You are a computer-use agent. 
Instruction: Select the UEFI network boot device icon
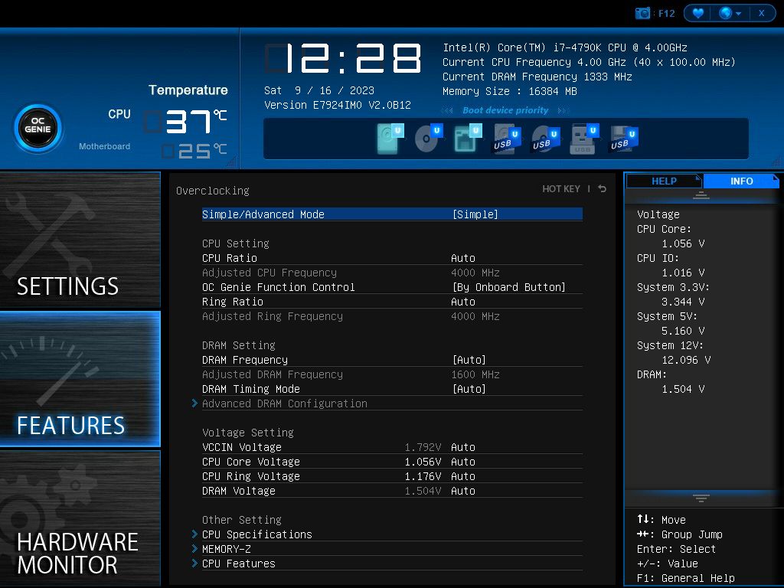468,139
